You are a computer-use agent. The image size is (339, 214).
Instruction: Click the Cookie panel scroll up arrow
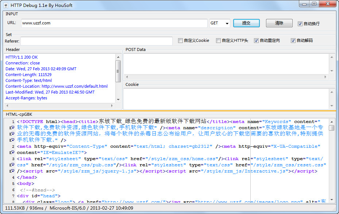(332, 92)
